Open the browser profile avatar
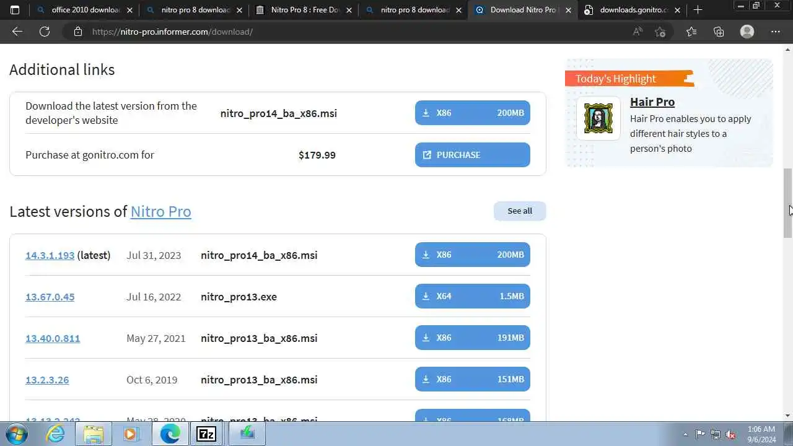Screen dimensions: 793x446 [747, 32]
